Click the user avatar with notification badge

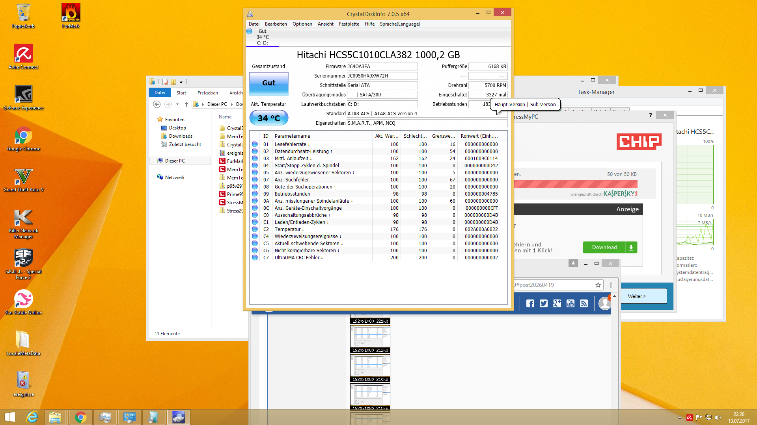[x=604, y=303]
